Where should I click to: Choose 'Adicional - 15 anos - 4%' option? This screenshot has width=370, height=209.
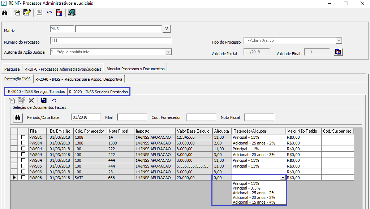pyautogui.click(x=254, y=202)
